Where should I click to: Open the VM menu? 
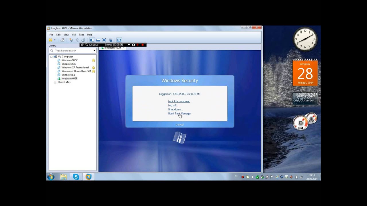(74, 35)
